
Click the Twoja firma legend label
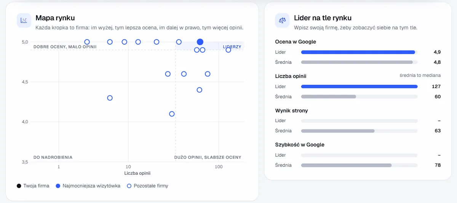pos(36,186)
